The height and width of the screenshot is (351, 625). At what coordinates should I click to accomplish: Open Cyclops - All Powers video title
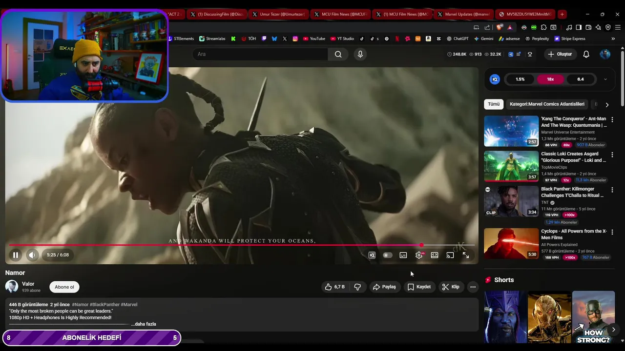tap(574, 234)
